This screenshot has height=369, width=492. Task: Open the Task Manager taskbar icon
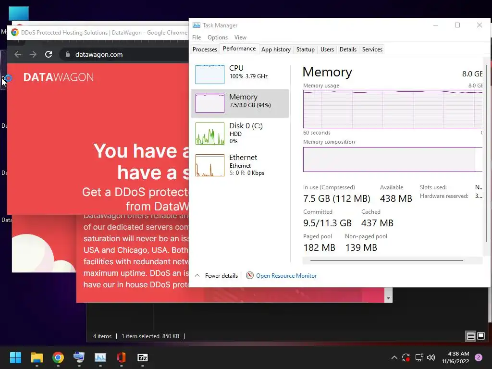(100, 357)
